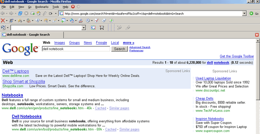
Task: Open the View menu
Action: 21,7
